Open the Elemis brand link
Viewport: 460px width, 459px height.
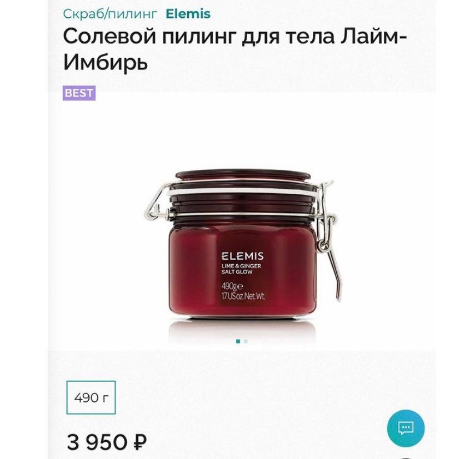click(188, 14)
